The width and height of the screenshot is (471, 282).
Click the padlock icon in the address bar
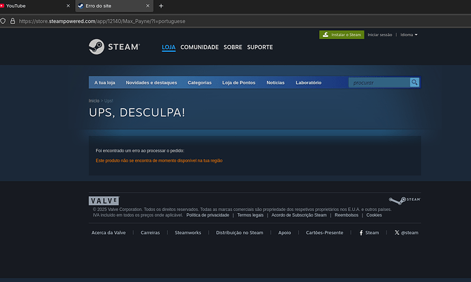pyautogui.click(x=12, y=21)
